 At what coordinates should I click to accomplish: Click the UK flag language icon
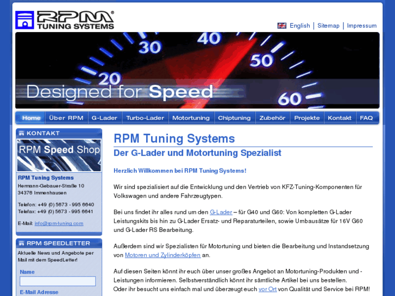(x=281, y=26)
